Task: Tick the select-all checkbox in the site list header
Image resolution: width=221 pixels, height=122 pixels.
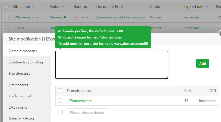Action: tap(6, 7)
